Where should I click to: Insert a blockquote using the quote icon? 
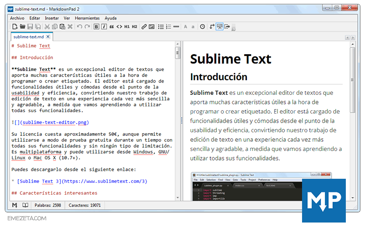111,27
